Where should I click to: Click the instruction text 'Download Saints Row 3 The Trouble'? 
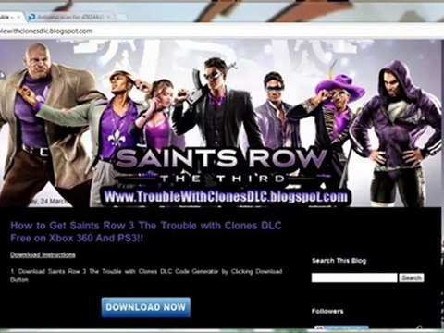[70, 272]
